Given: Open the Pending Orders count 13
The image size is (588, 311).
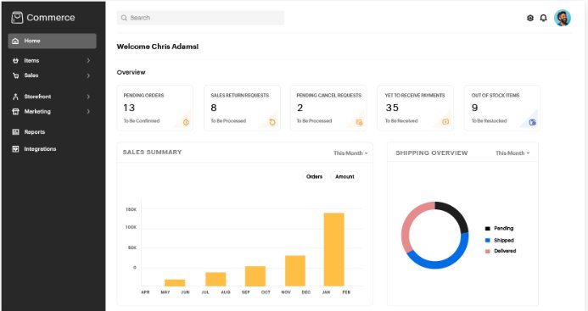Looking at the screenshot, I should [129, 108].
